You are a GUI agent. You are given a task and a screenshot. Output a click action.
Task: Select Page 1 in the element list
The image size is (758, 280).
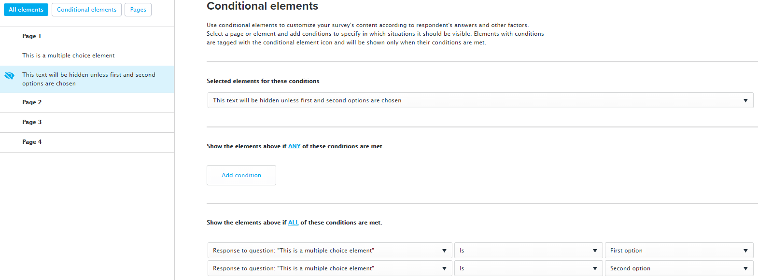click(x=32, y=36)
